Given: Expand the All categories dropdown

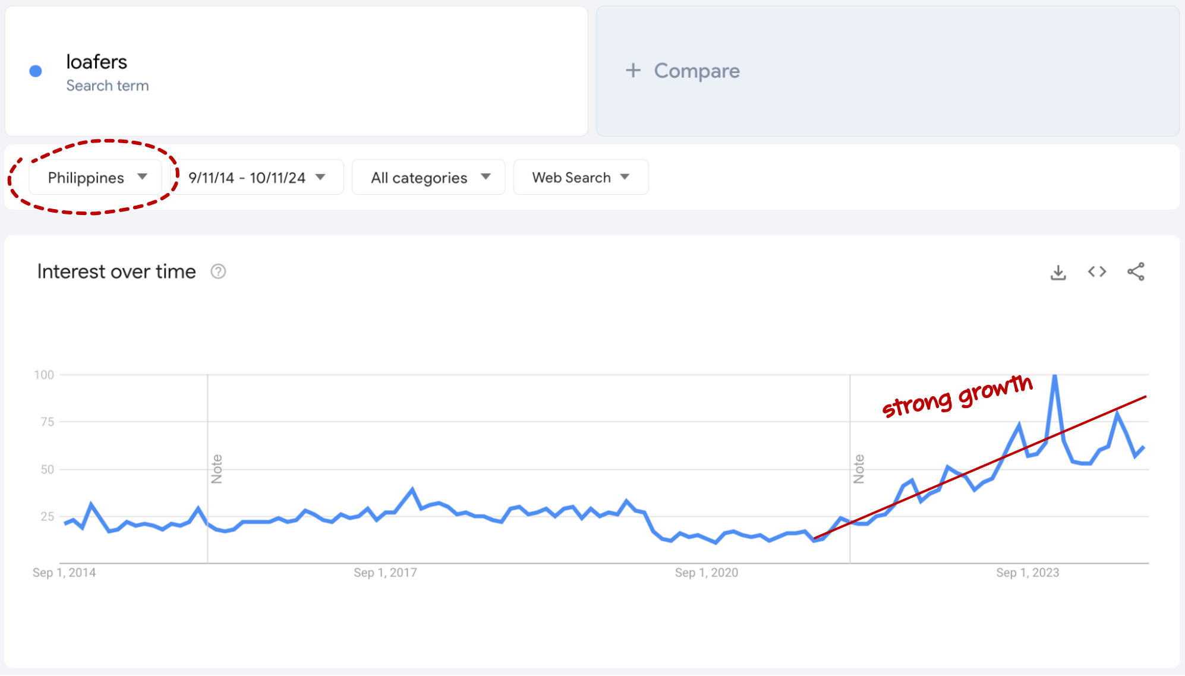Looking at the screenshot, I should coord(428,178).
